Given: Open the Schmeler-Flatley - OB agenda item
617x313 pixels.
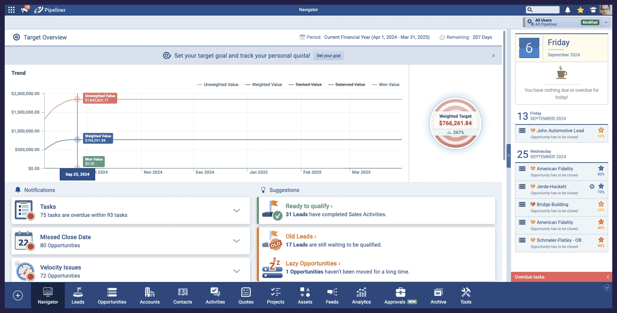Looking at the screenshot, I should (562, 243).
